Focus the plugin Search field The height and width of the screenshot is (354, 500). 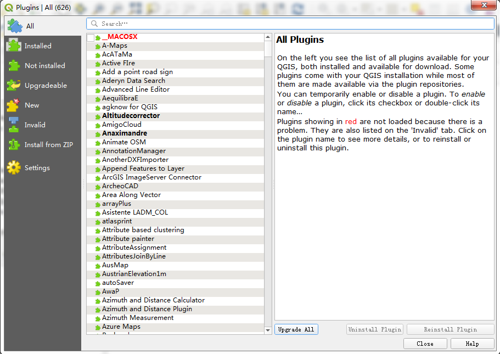[291, 24]
